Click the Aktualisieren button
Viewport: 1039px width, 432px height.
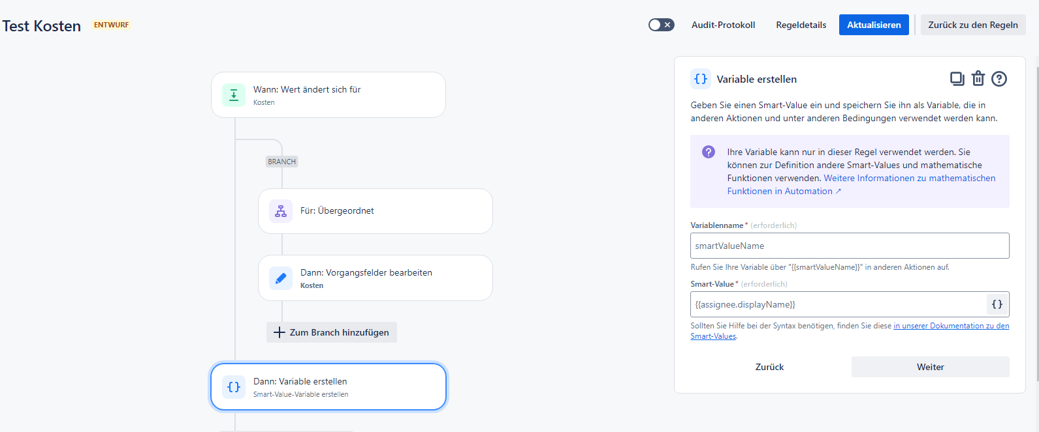874,25
